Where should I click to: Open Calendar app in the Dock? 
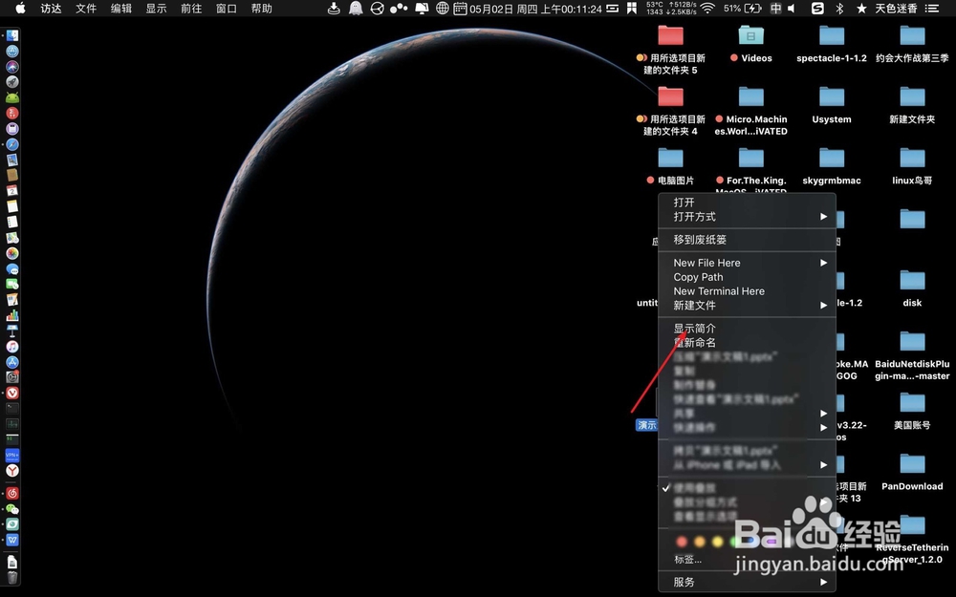12,191
